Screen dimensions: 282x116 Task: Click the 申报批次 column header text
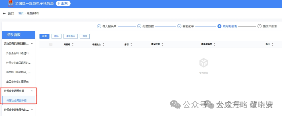click(97, 44)
